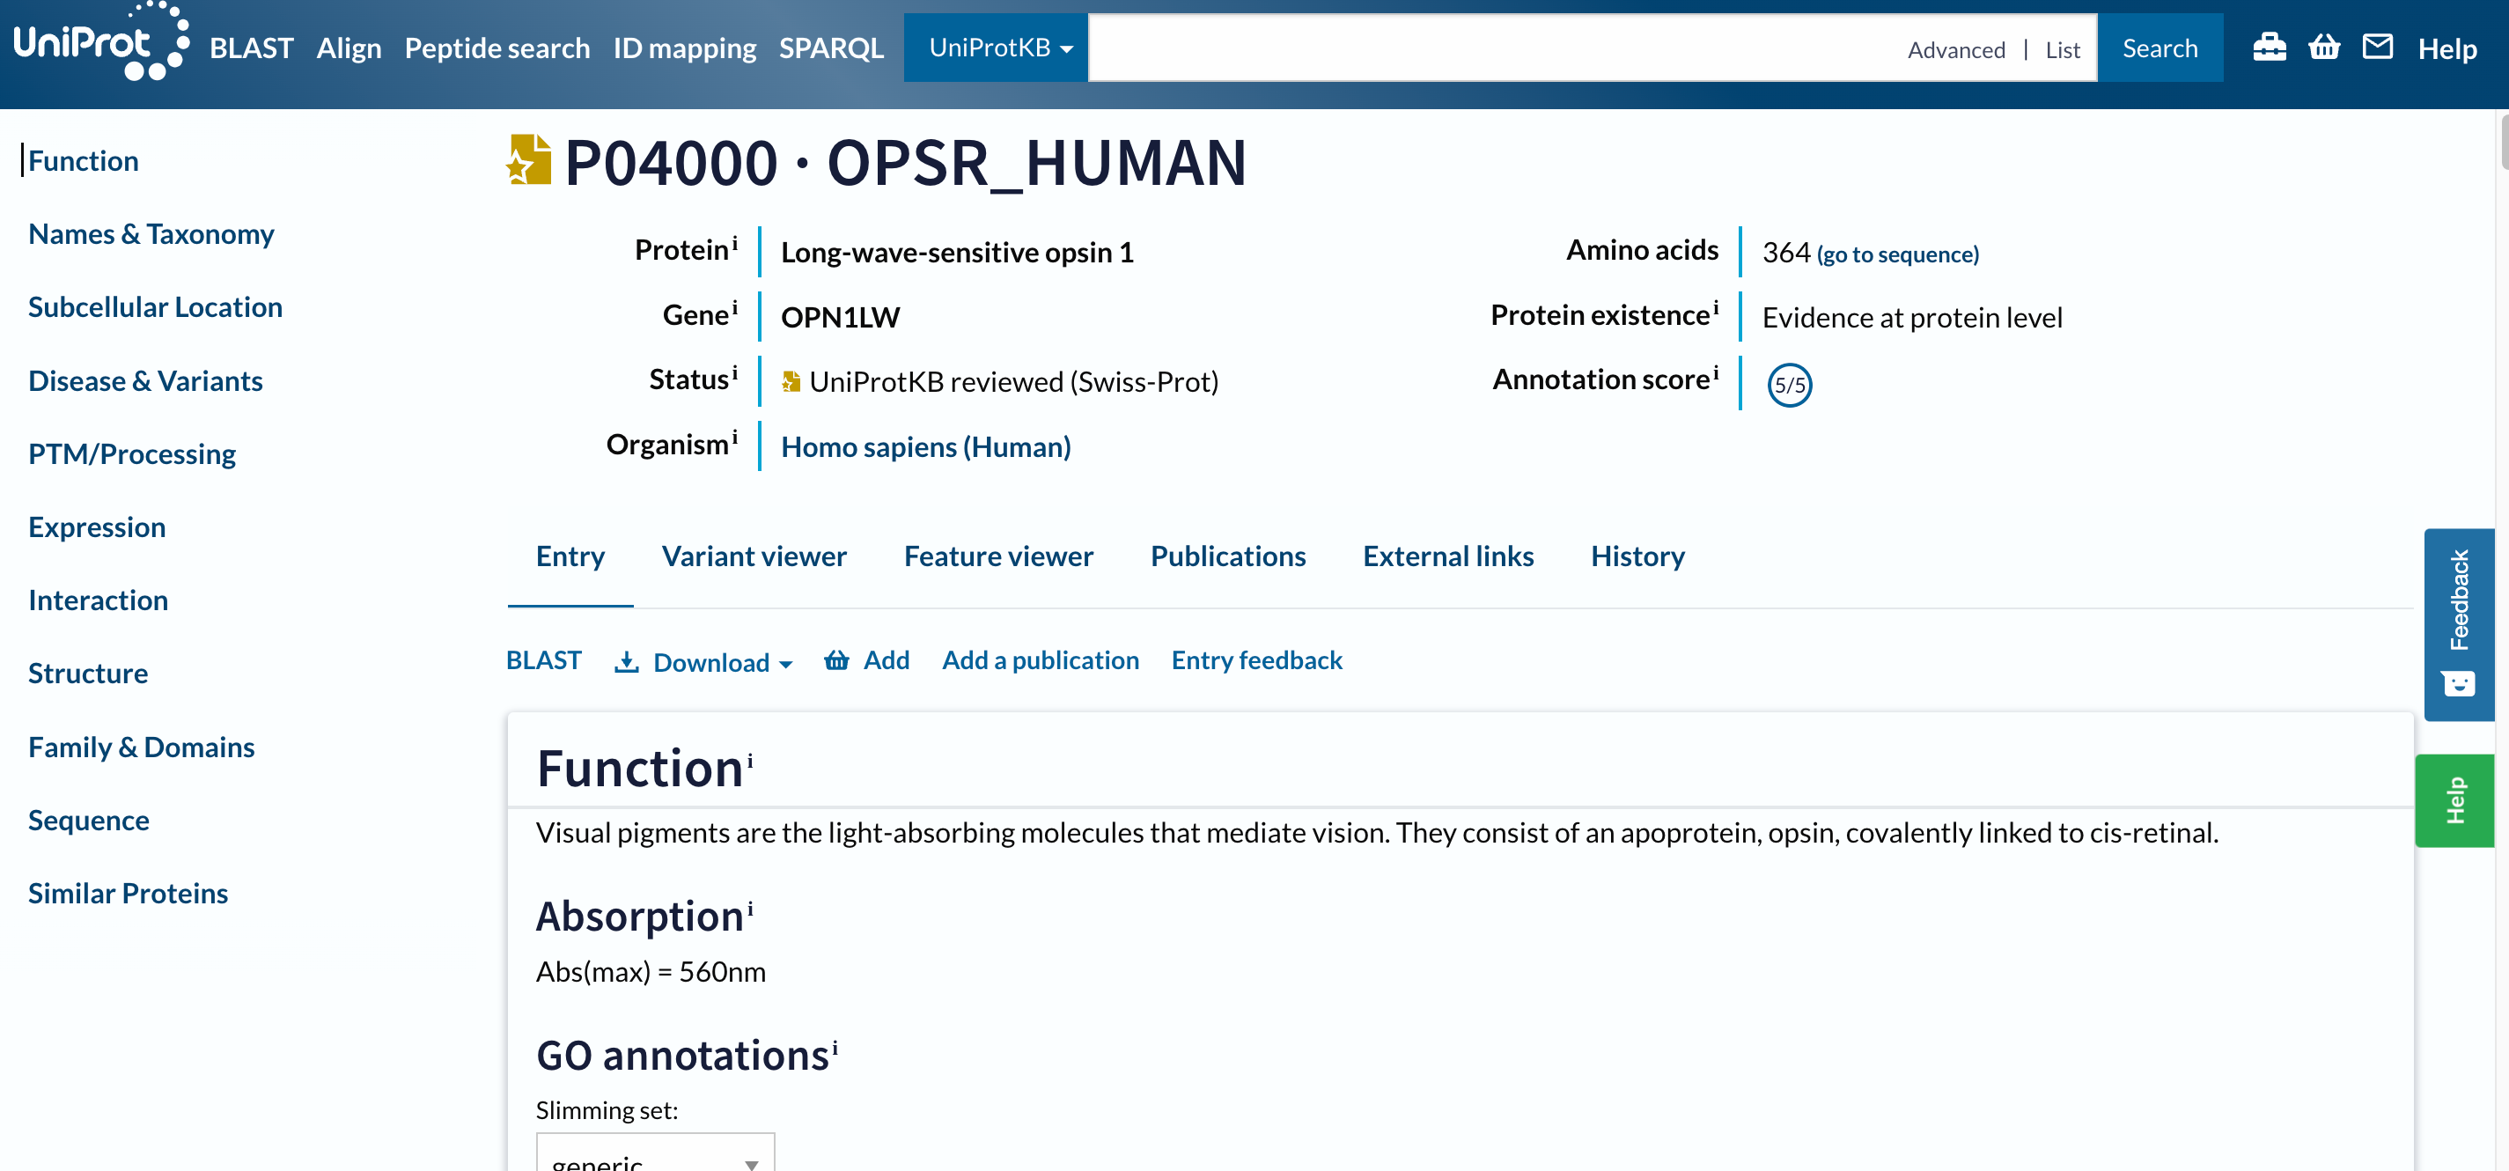
Task: Click the basket icon next to Add
Action: point(836,660)
